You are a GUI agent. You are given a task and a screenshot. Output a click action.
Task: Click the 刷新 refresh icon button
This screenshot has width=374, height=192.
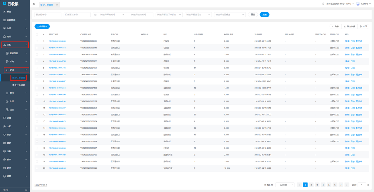[333, 27]
